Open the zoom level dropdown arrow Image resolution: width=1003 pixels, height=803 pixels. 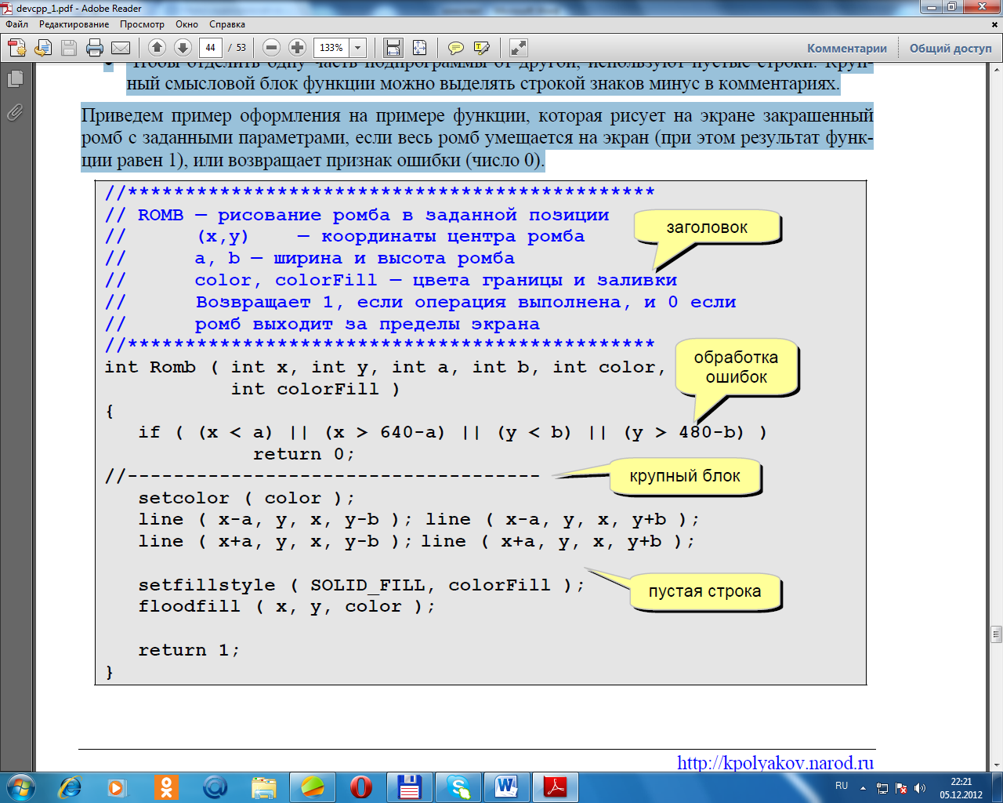(358, 48)
